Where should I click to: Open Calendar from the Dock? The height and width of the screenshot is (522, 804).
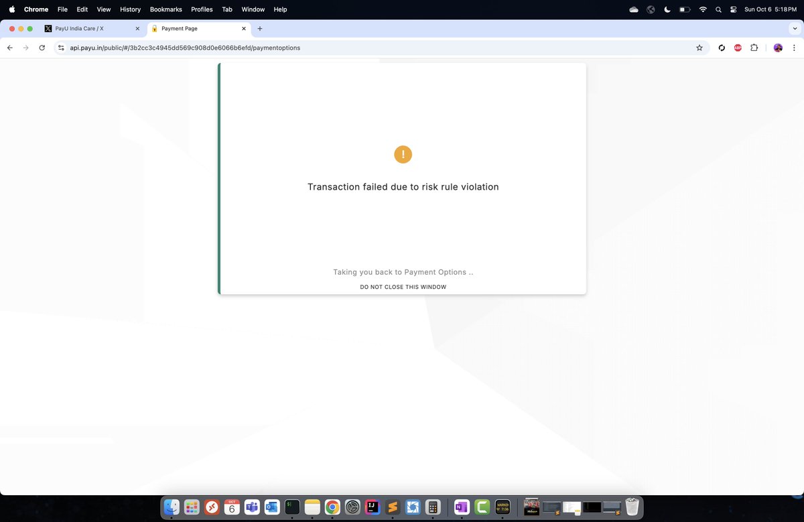point(232,507)
